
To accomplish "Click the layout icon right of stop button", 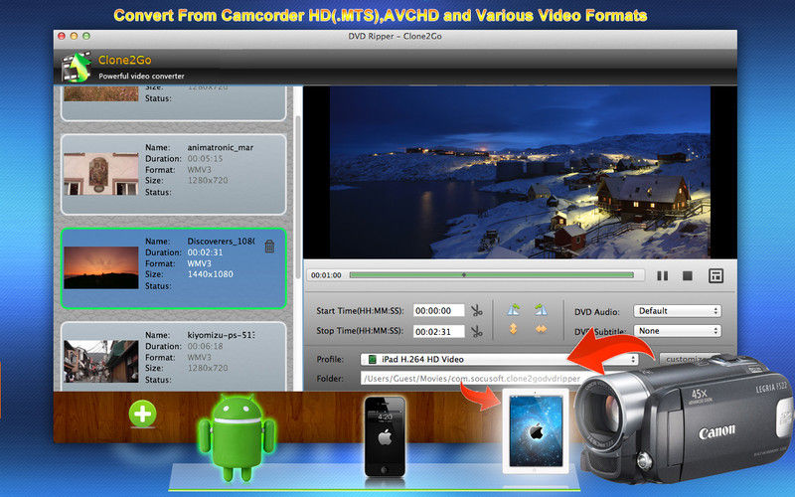I will (x=715, y=276).
